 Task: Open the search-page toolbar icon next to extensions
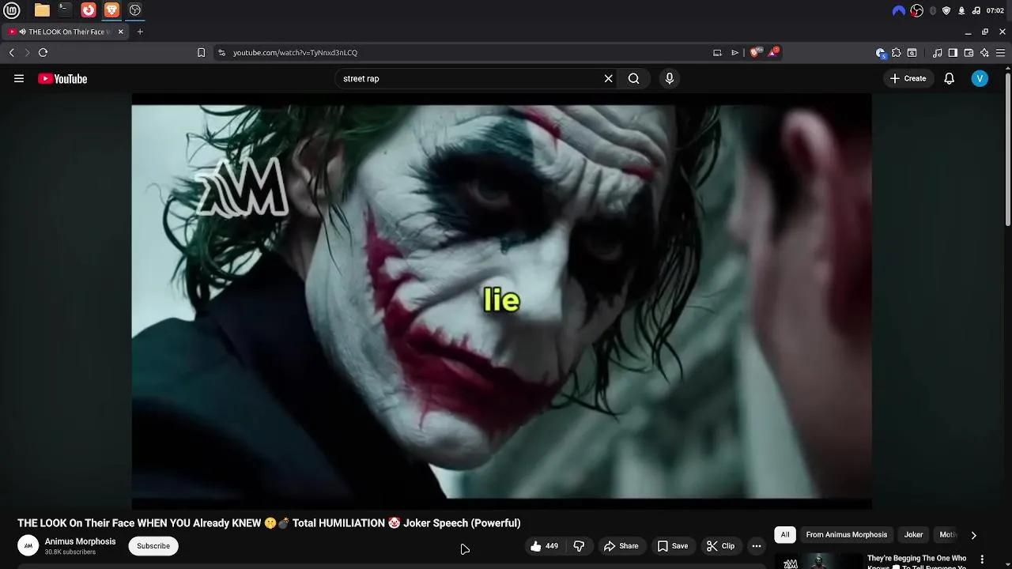912,52
